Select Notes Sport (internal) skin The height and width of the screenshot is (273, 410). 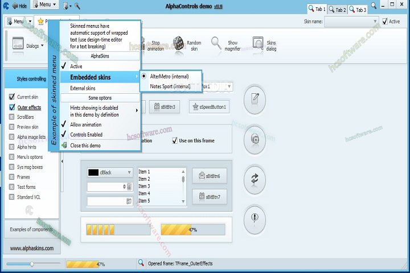(x=170, y=86)
